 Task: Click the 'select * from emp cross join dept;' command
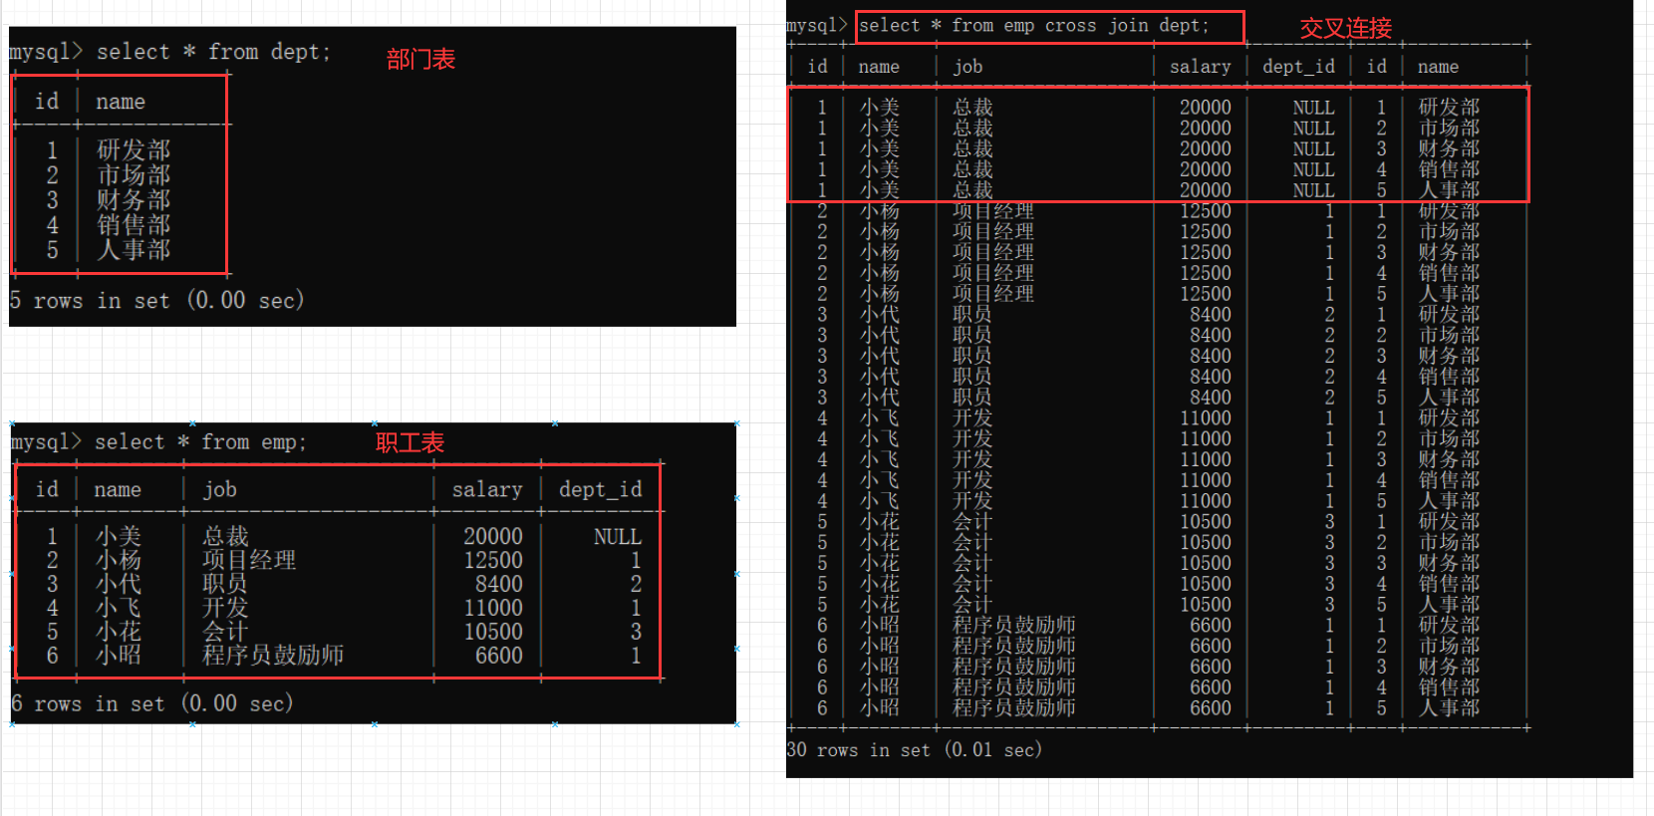click(x=1034, y=26)
